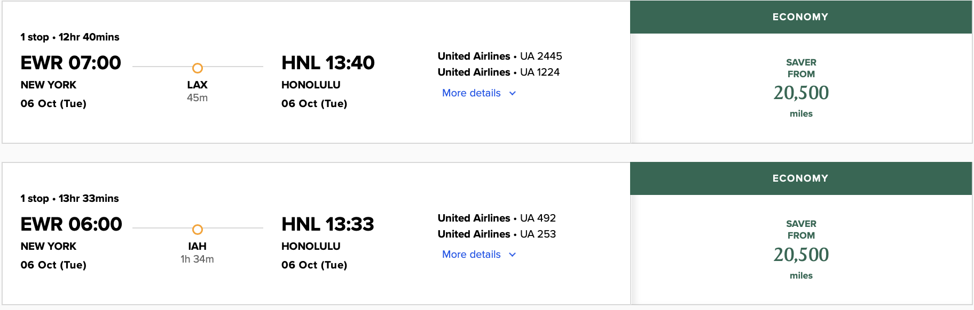Click the 1 stop 12hr 40mins itinerary summary
Viewport: 974px width, 310px height.
tap(69, 37)
